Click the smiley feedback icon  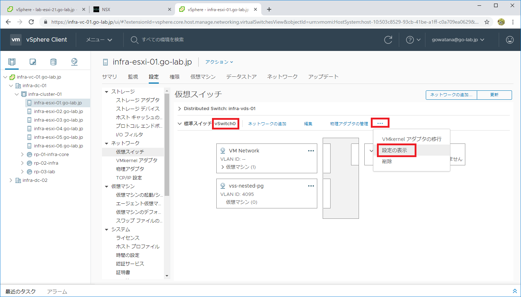(510, 40)
